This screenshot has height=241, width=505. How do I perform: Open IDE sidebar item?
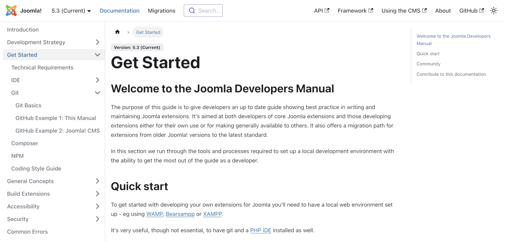pyautogui.click(x=15, y=80)
